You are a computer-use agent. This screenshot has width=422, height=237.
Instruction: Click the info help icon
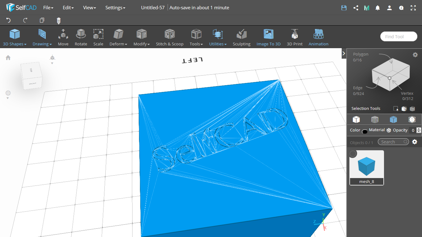click(401, 8)
